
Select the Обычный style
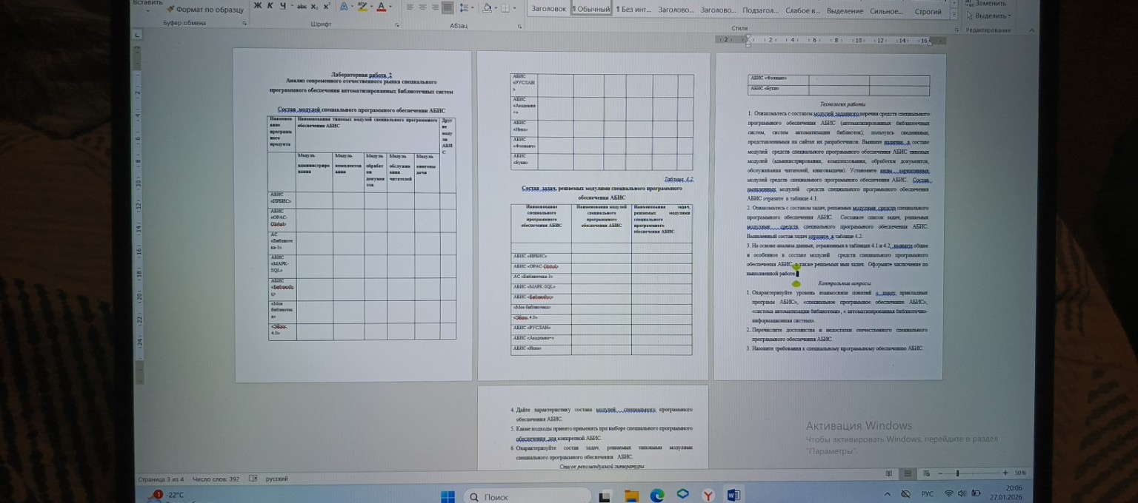click(591, 10)
